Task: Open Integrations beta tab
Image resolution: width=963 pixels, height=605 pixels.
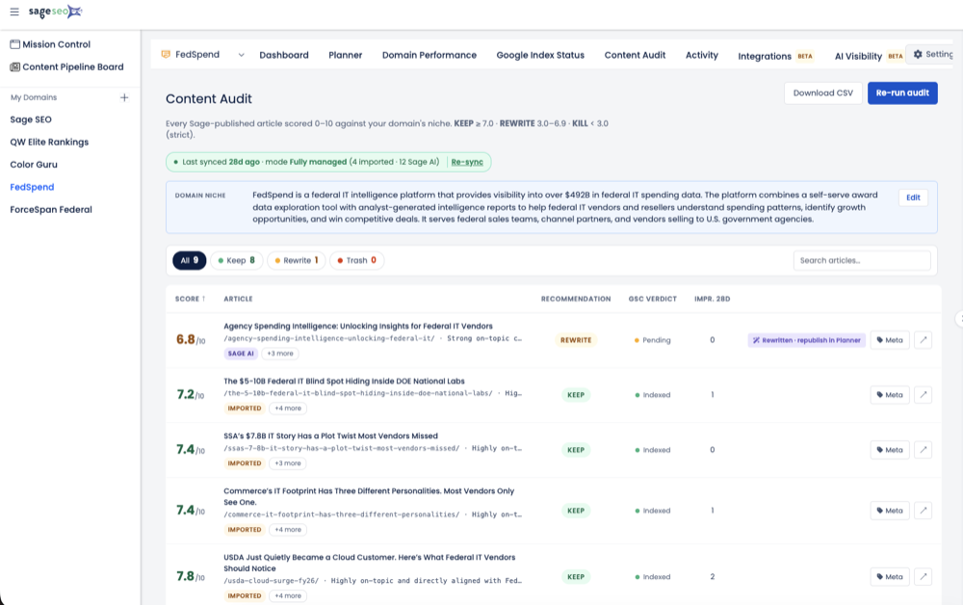Action: [775, 56]
